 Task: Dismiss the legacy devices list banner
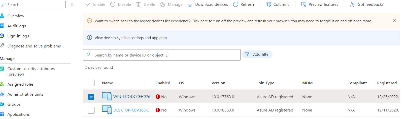[x=395, y=21]
